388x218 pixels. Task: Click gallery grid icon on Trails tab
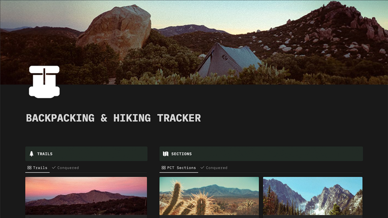pos(29,167)
